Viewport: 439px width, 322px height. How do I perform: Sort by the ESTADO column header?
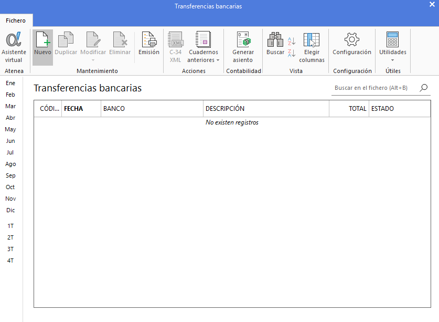[400, 109]
